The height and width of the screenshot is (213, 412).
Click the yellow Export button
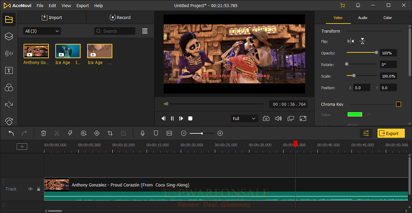[x=391, y=133]
